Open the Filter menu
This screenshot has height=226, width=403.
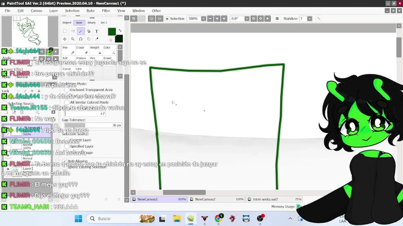(x=106, y=11)
